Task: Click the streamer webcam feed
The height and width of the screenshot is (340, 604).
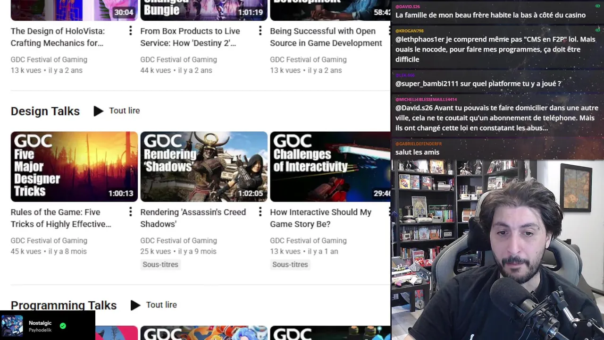Action: tap(497, 250)
